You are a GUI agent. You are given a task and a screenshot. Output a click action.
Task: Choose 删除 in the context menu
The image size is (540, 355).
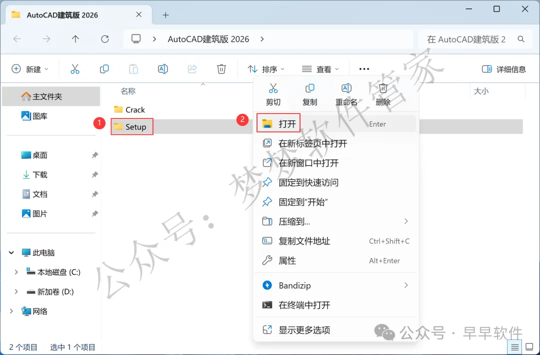[383, 94]
